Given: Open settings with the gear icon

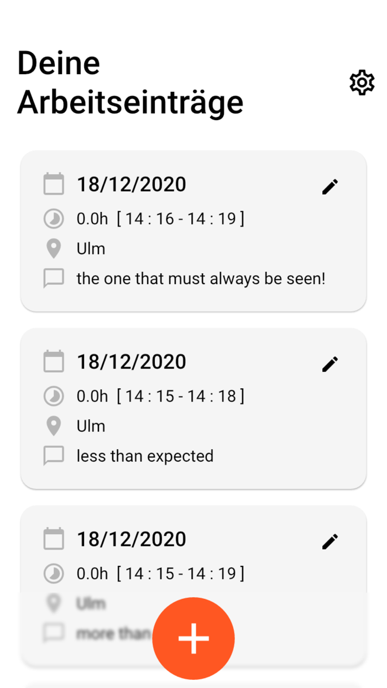Looking at the screenshot, I should pyautogui.click(x=362, y=83).
